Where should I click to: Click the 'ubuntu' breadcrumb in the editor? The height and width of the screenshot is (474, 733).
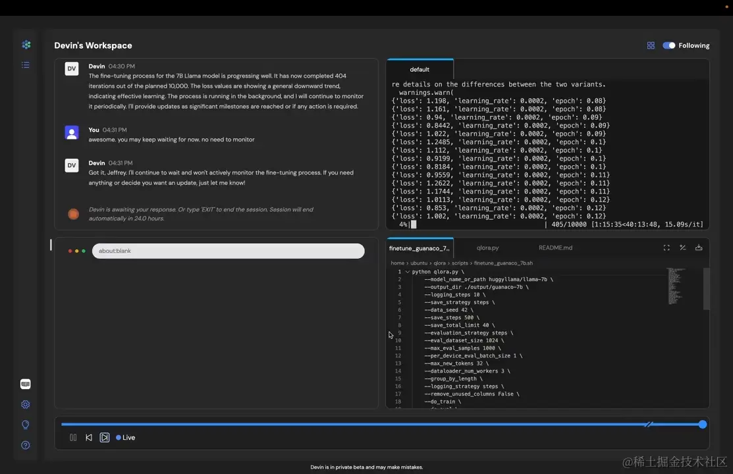point(419,263)
